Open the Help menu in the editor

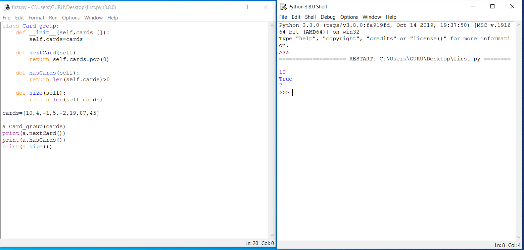(x=113, y=18)
